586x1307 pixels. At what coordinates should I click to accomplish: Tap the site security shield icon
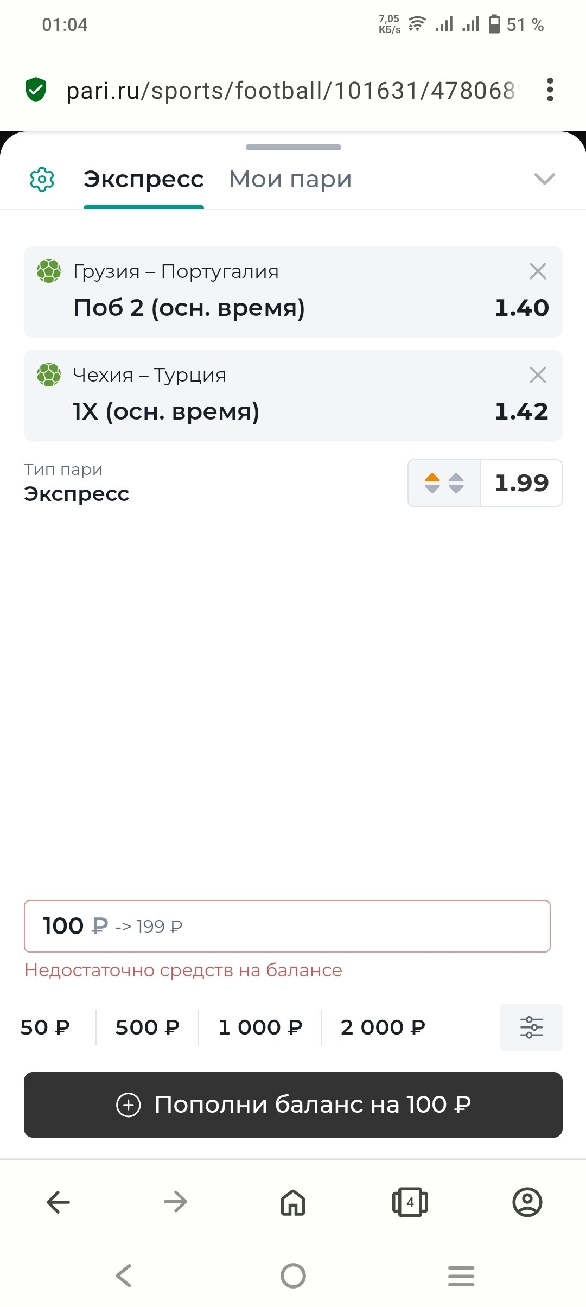click(36, 90)
